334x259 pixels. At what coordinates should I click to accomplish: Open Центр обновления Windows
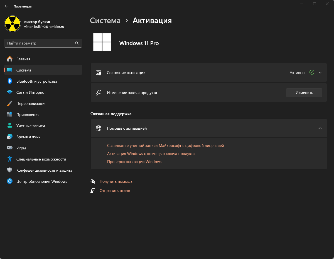[x=43, y=181]
